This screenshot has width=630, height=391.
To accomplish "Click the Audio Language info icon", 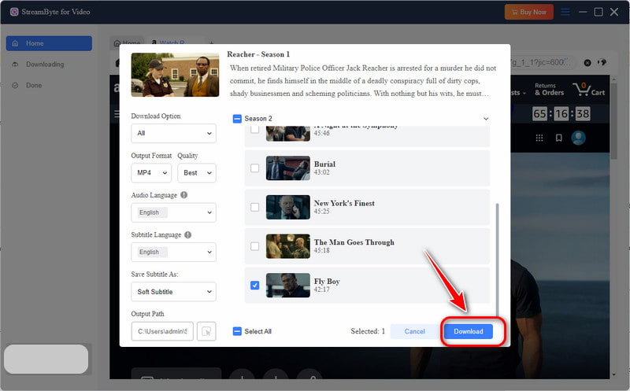I will coord(183,195).
